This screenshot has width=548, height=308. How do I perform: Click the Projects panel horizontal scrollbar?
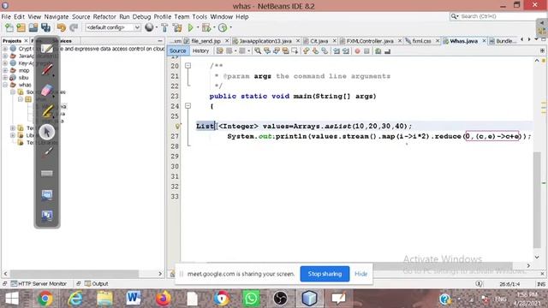pos(74,274)
